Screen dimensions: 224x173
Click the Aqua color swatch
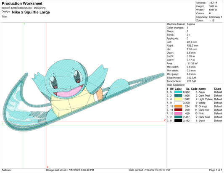pos(178,92)
